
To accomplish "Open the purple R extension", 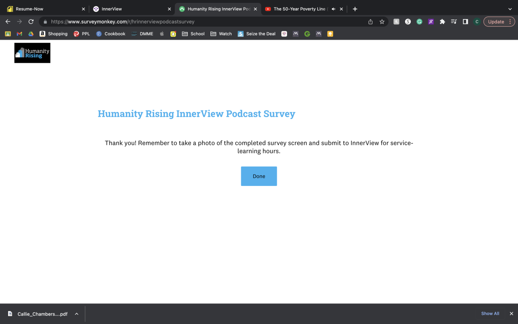I will point(431,22).
